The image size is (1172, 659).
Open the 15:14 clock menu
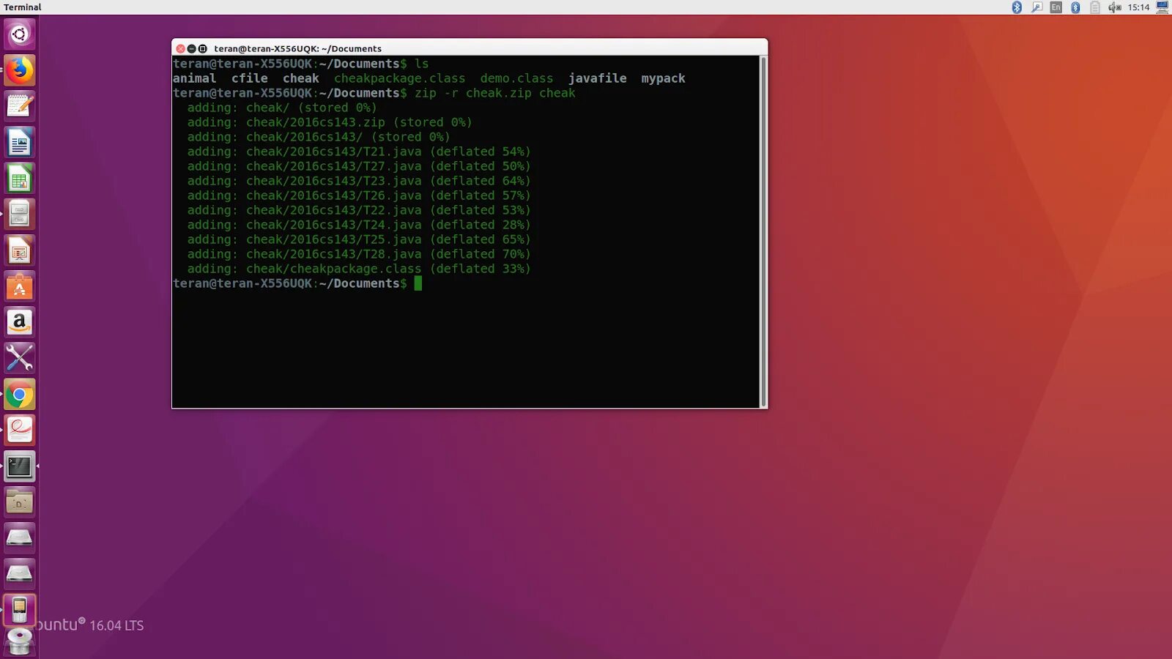coord(1138,7)
